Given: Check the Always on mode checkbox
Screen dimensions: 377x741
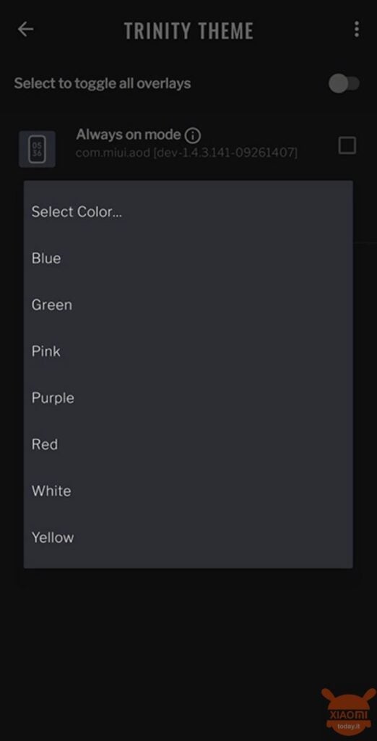Looking at the screenshot, I should pos(347,145).
